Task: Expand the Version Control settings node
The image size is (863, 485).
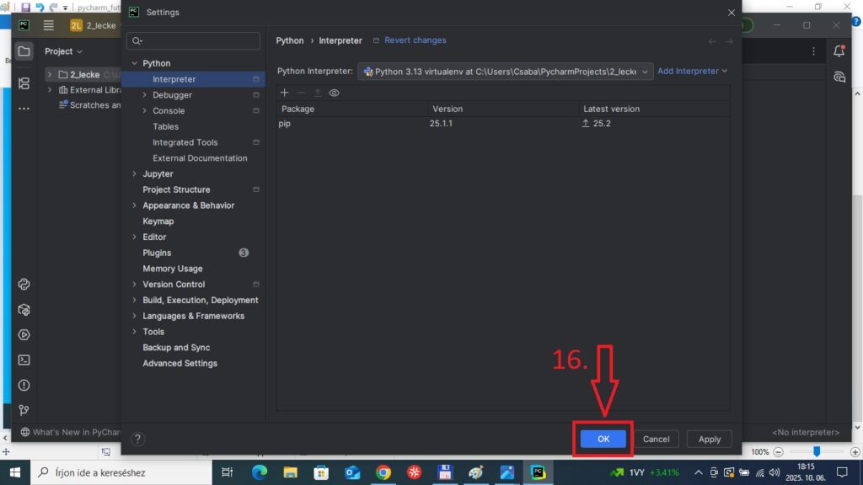Action: [x=134, y=285]
